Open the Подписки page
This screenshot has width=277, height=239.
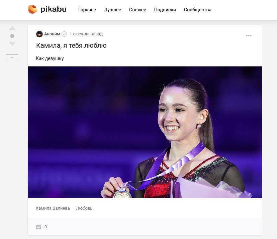[165, 10]
